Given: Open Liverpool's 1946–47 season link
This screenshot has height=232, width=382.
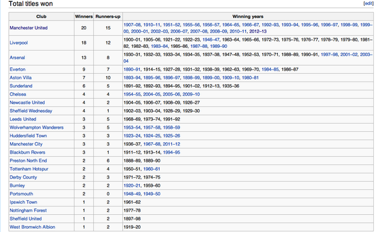Looking at the screenshot, I should point(211,40).
